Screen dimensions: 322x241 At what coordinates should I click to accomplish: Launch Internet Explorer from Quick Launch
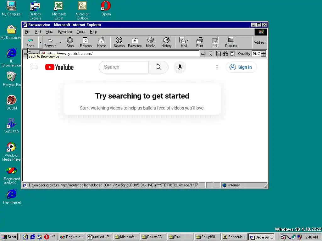[x=32, y=237]
